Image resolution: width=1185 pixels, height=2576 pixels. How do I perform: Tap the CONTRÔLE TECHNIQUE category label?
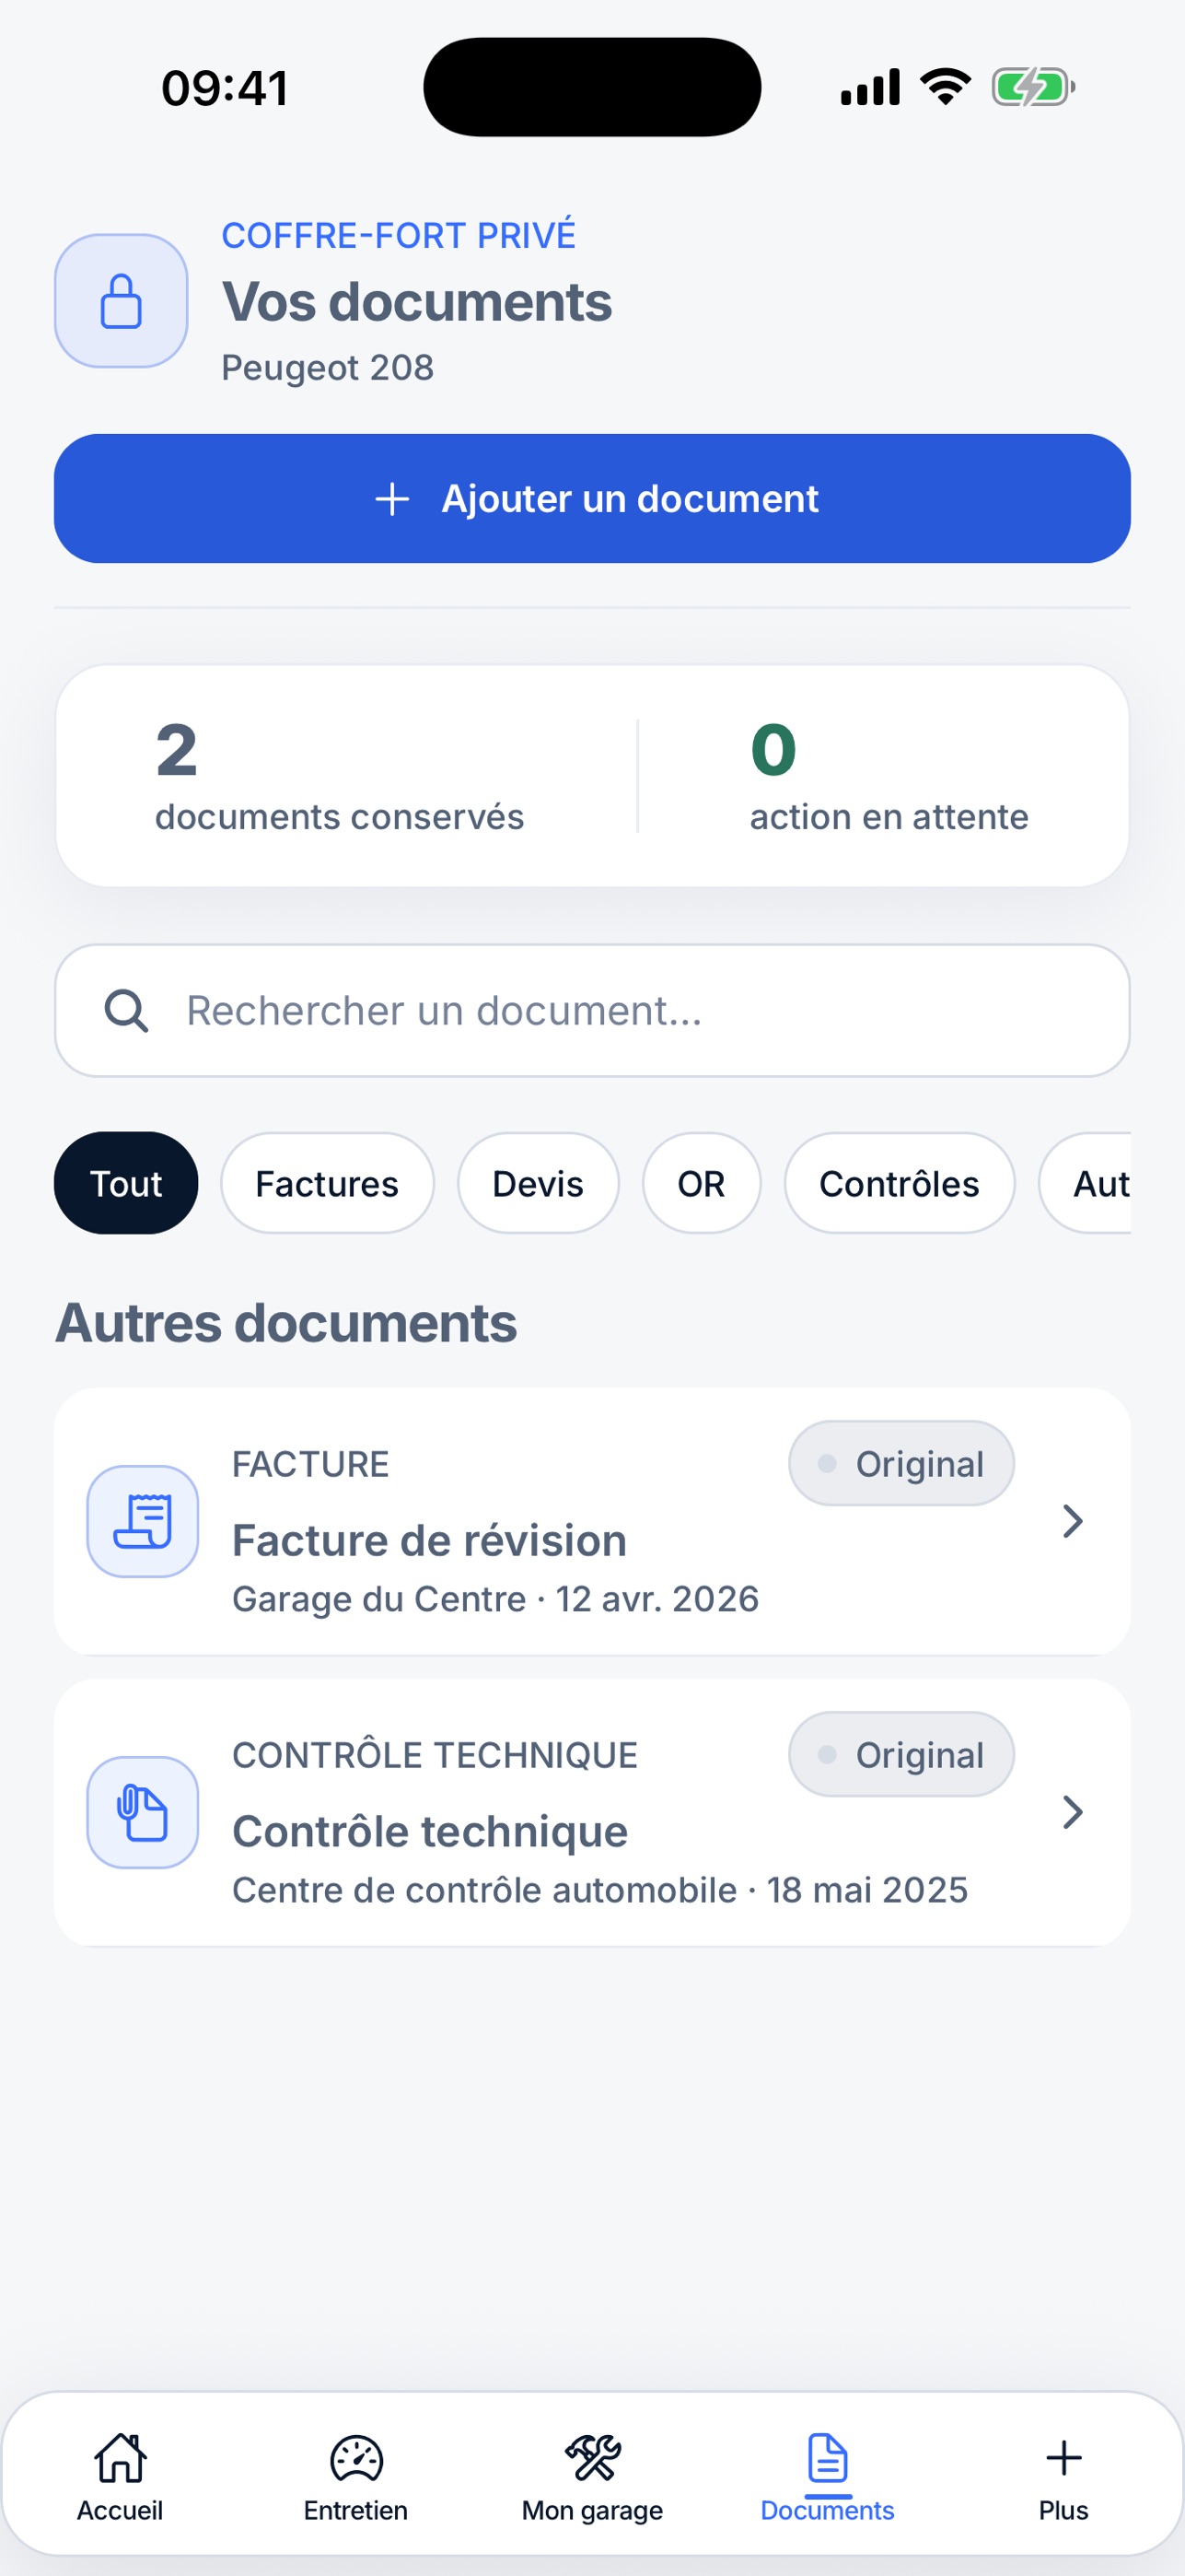tap(435, 1755)
